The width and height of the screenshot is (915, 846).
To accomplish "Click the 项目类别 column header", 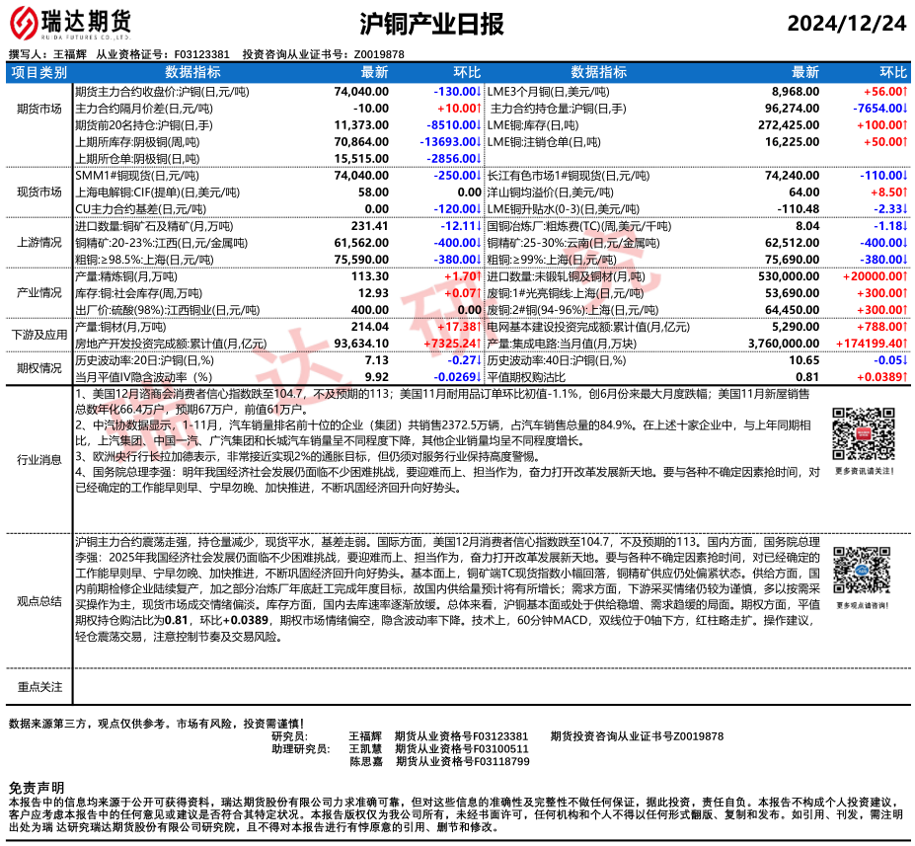I will (39, 72).
